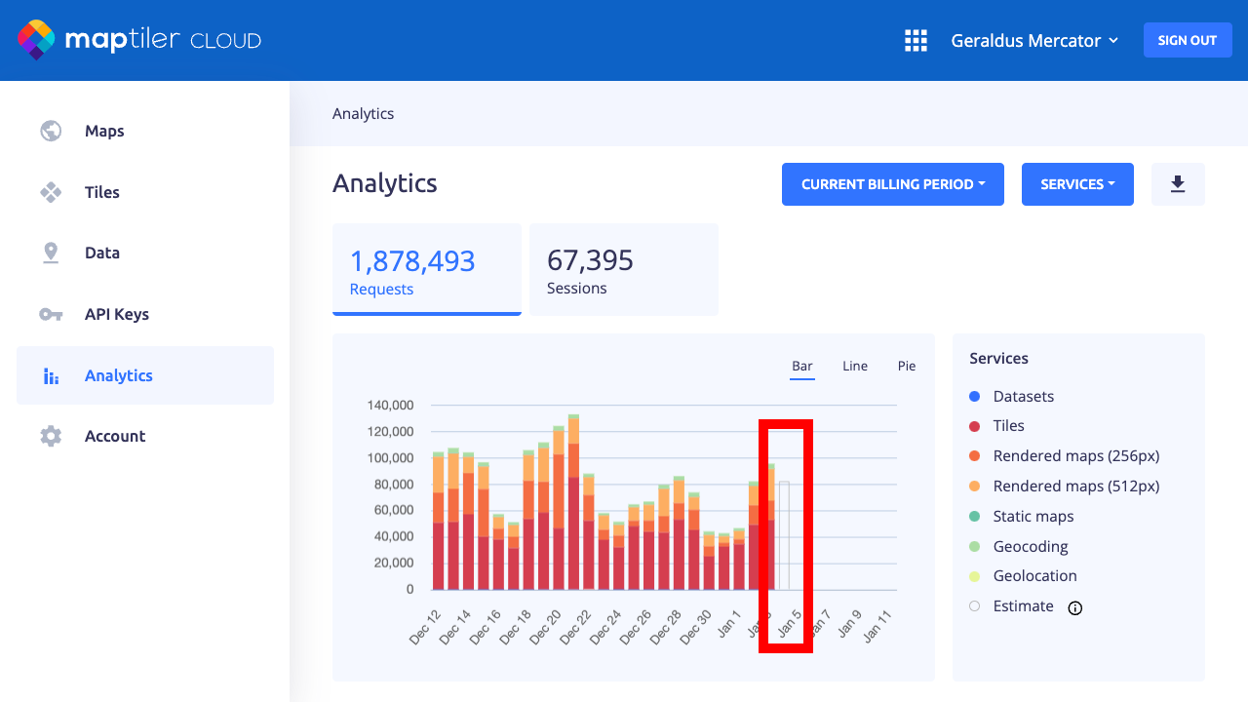
Task: Click the MapTiler Cloud logo
Action: 139,40
